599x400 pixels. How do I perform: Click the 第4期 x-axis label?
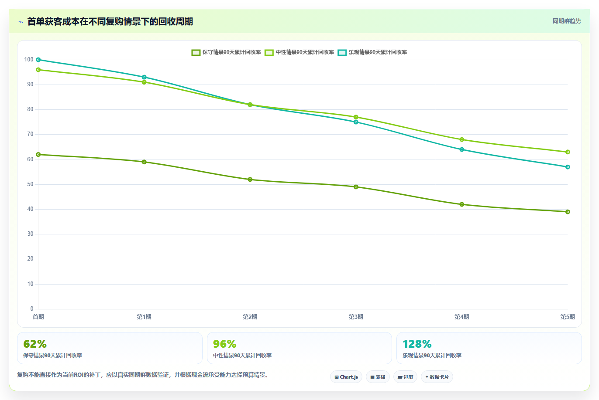tap(462, 317)
